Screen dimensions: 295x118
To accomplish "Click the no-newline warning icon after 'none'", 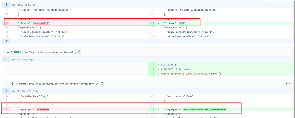I will (219, 74).
